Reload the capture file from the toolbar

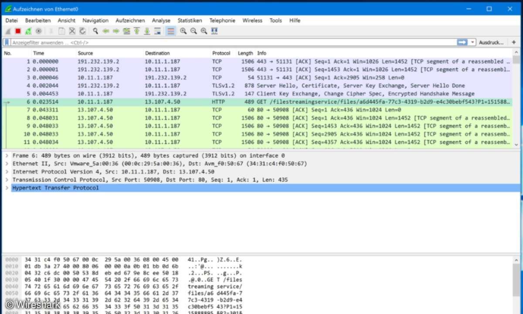pos(82,31)
